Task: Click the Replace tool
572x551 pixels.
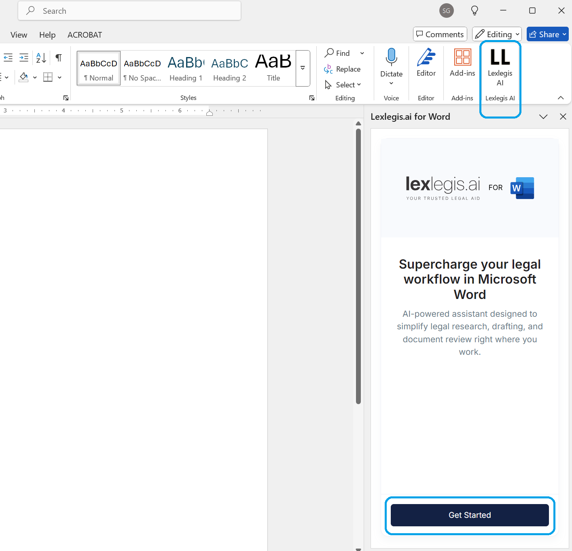Action: click(x=342, y=69)
